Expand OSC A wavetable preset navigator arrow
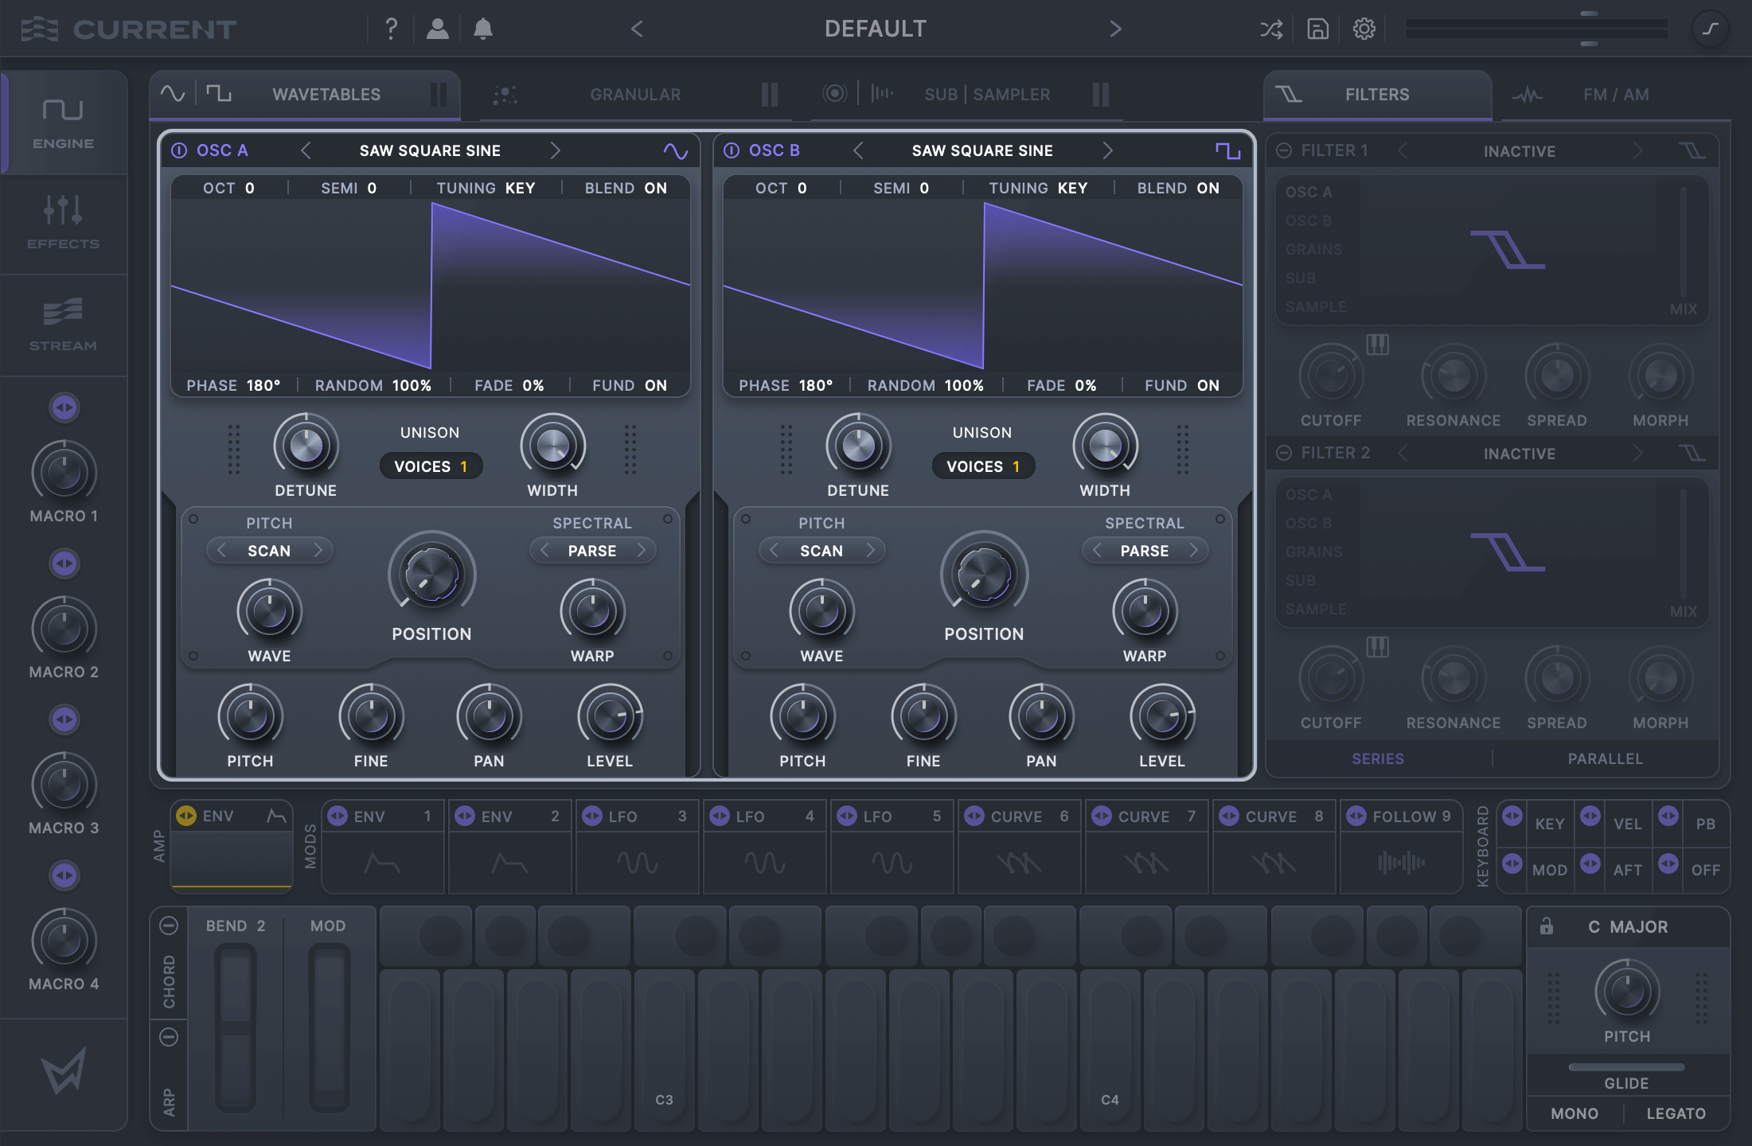This screenshot has width=1752, height=1146. point(552,150)
